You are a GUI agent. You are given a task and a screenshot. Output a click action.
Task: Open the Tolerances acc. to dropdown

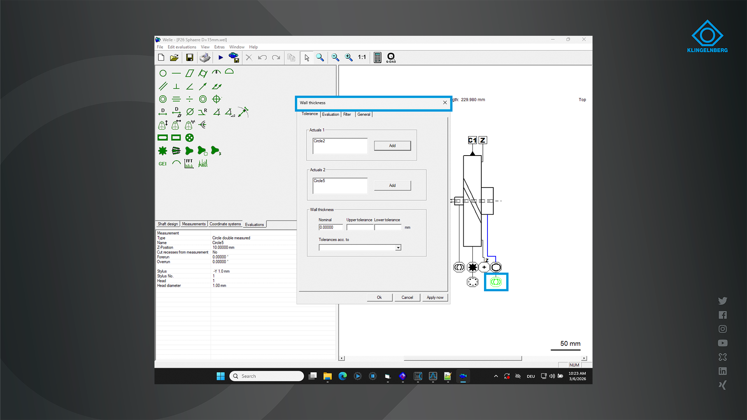pos(398,248)
